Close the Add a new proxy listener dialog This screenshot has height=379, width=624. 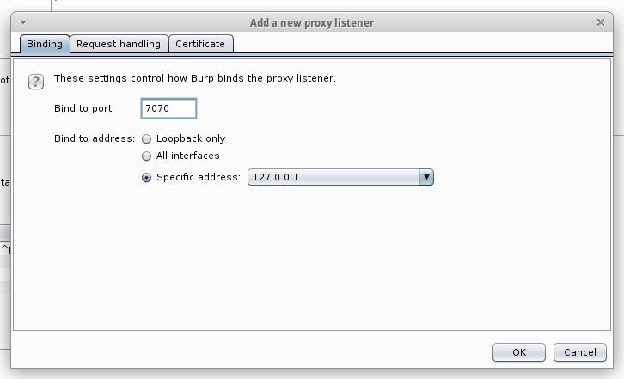coord(599,22)
